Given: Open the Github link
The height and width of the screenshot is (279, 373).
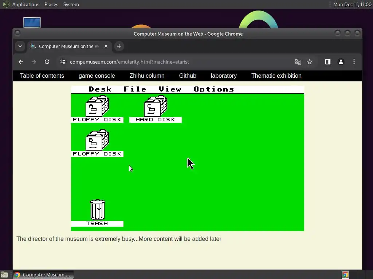Looking at the screenshot, I should [188, 76].
